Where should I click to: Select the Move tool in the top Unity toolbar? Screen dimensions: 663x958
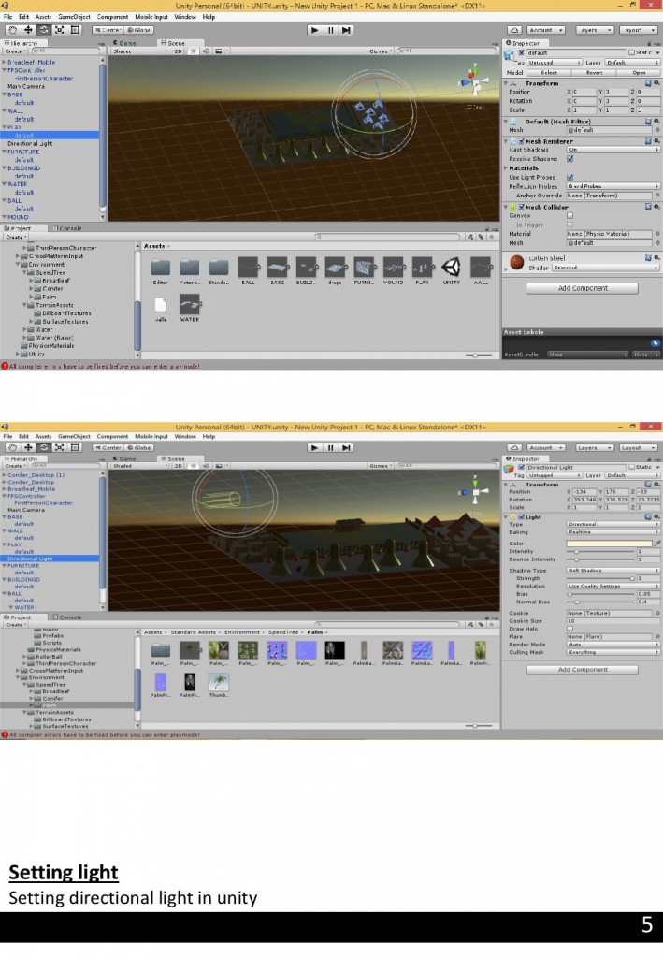tap(27, 30)
